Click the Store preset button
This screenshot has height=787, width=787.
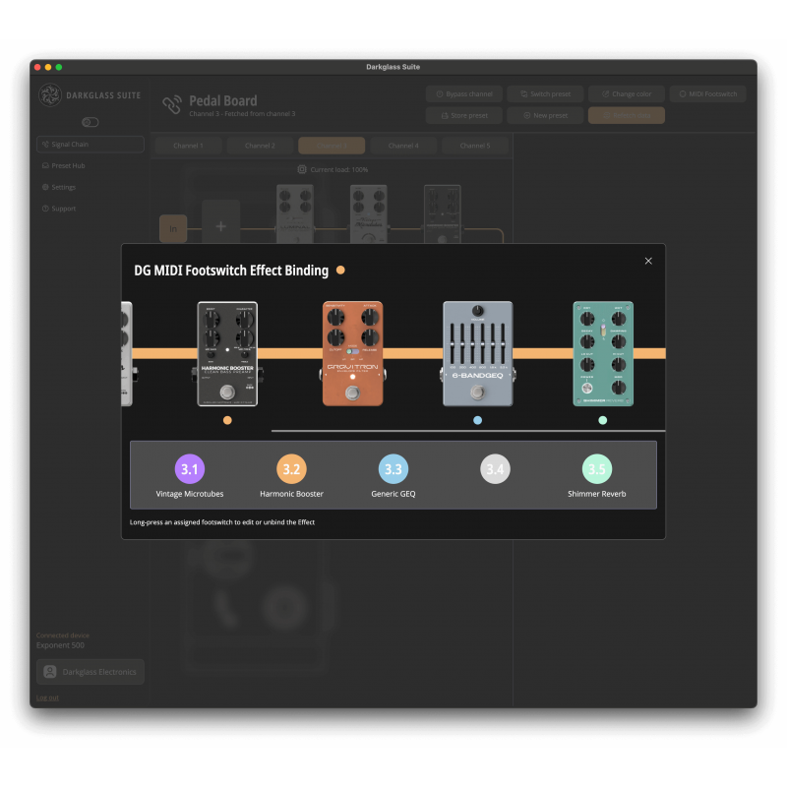[464, 115]
